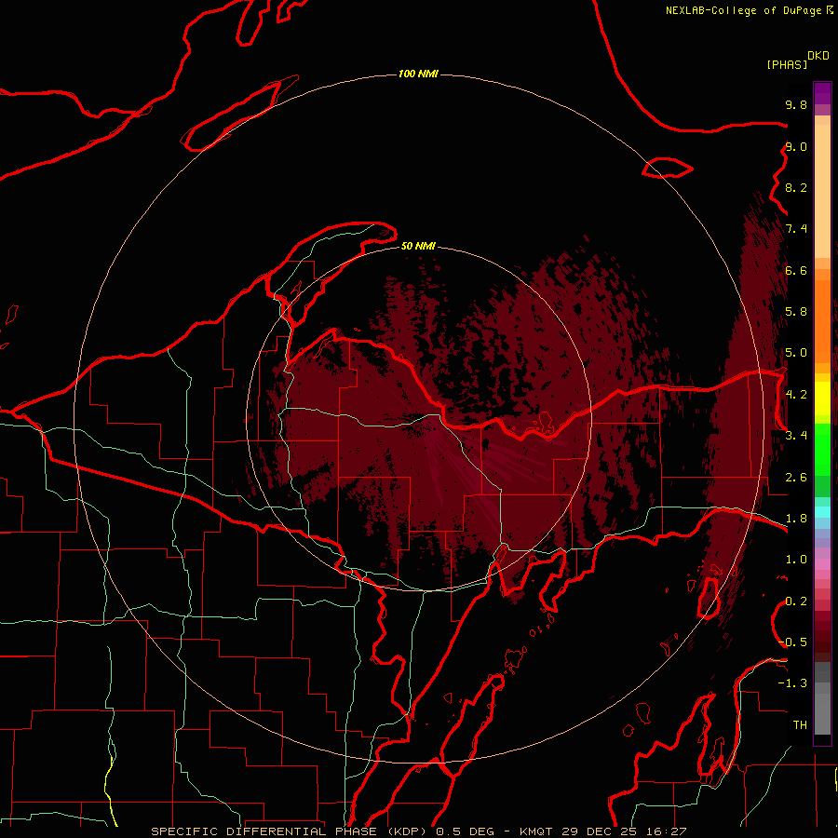Select the 100 NMI range ring label
This screenshot has height=838, width=838.
418,74
